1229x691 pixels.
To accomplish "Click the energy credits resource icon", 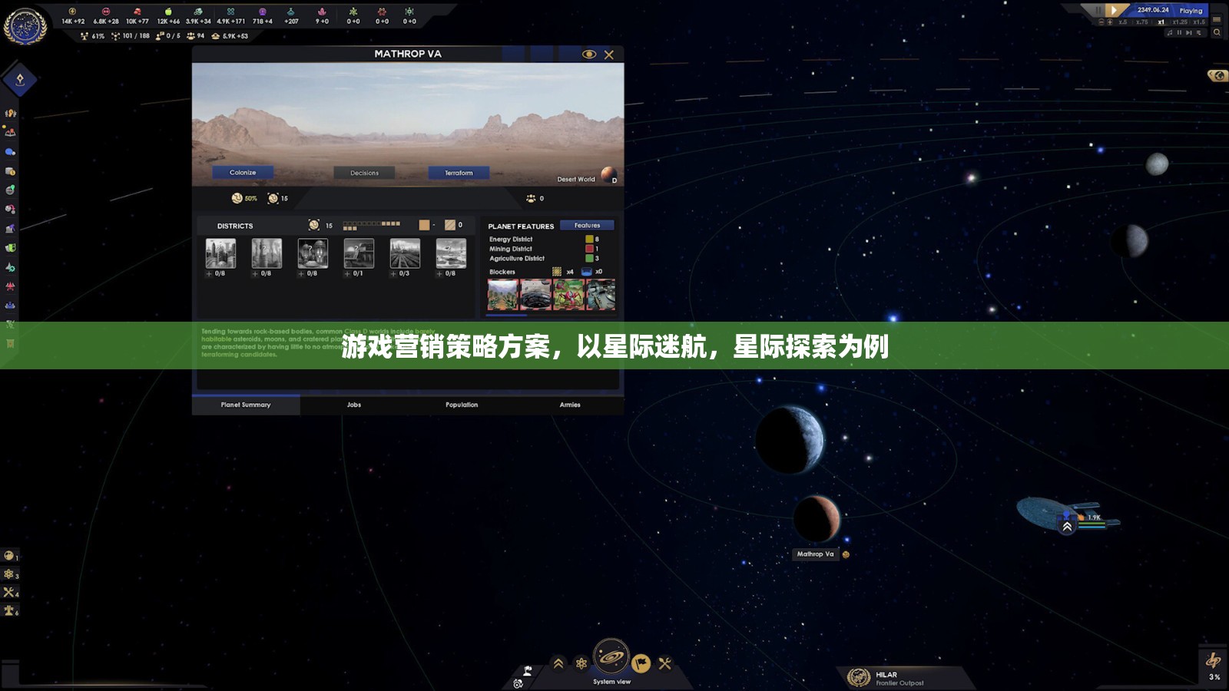I will (x=73, y=12).
